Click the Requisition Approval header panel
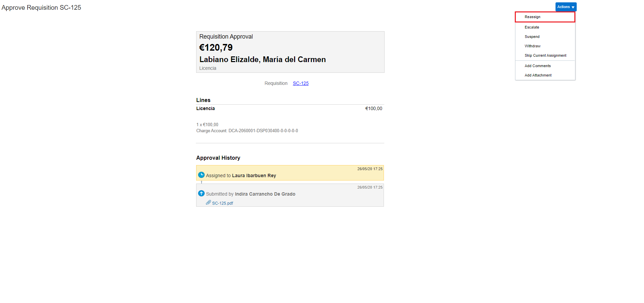Screen dimensions: 644x303 coord(290,52)
